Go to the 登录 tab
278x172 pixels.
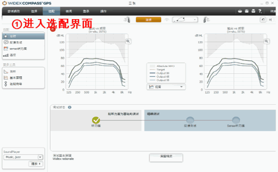click(x=86, y=11)
